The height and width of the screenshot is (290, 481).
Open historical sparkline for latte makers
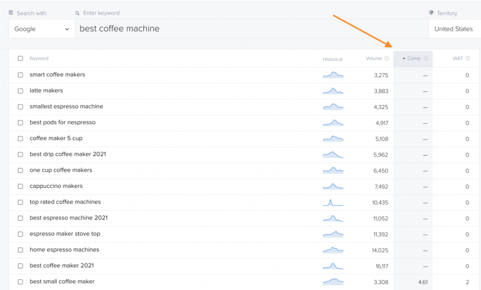pos(333,90)
